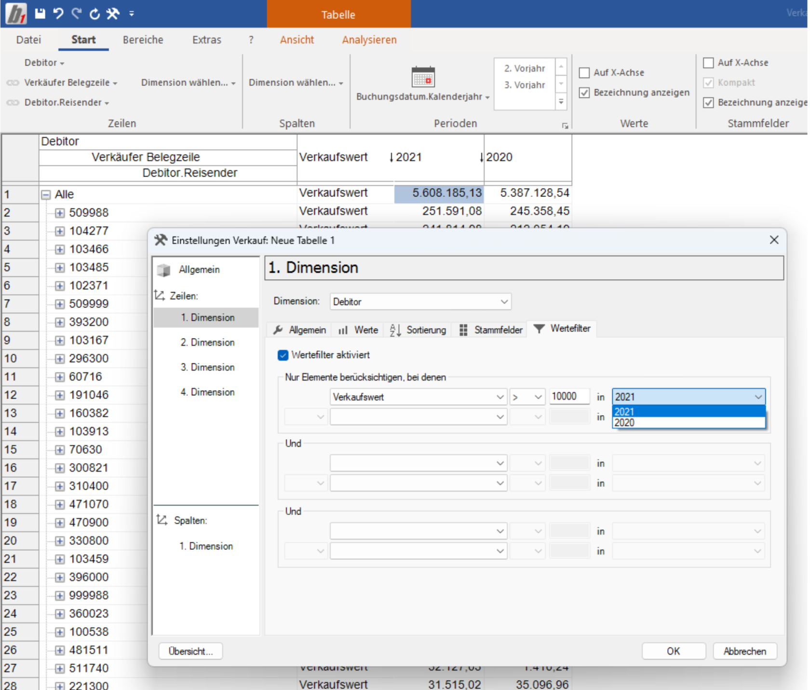
Task: Click the Refresh circular arrow icon
Action: 94,14
